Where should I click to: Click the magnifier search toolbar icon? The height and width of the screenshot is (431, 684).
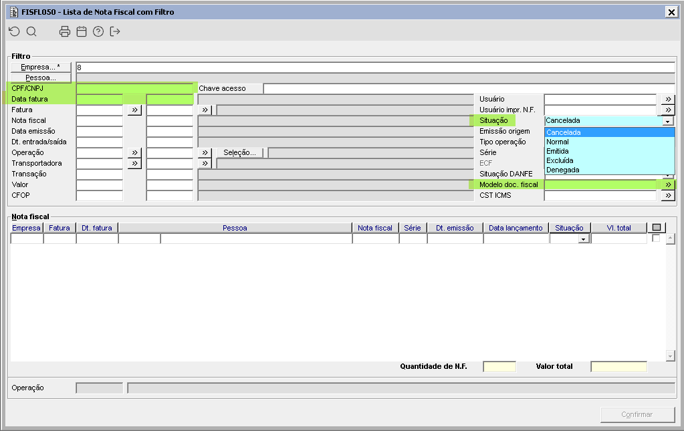point(31,31)
